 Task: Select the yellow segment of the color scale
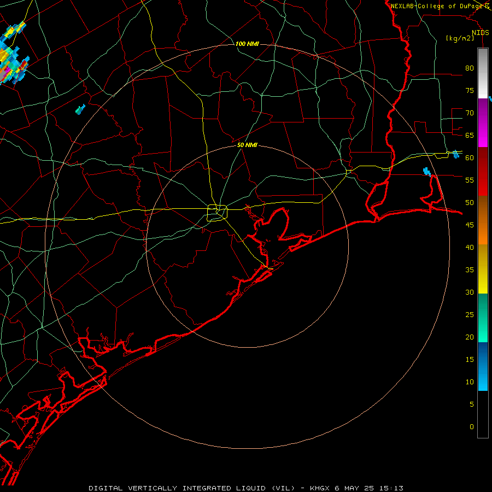[x=483, y=269]
